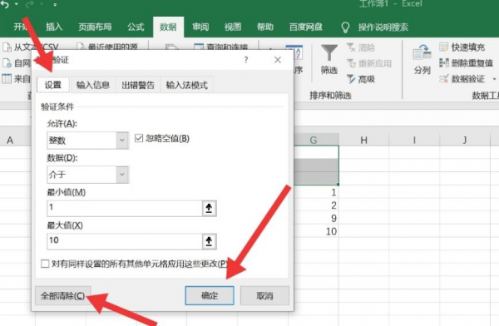Image resolution: width=499 pixels, height=326 pixels.
Task: Click the 筛选 funnel icon
Action: 329,53
